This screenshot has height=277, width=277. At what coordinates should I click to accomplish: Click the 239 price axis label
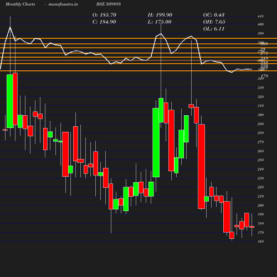(260, 178)
